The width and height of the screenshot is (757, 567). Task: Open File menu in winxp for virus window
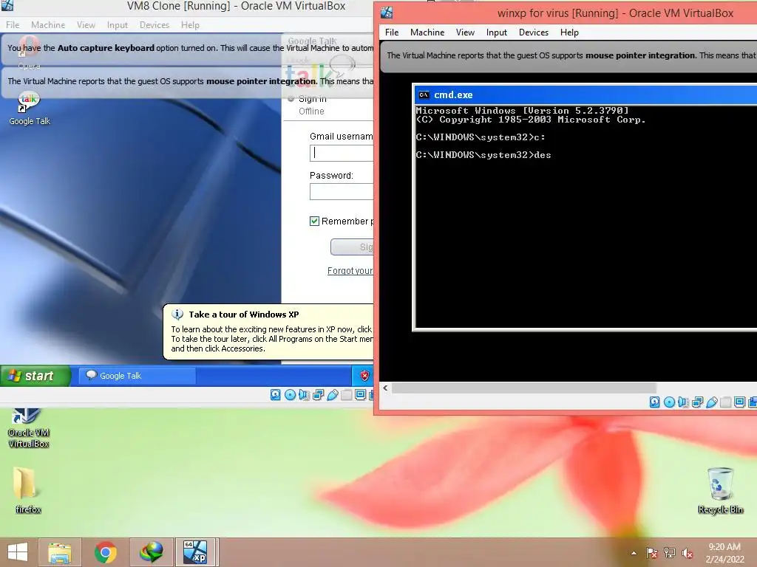click(x=392, y=32)
